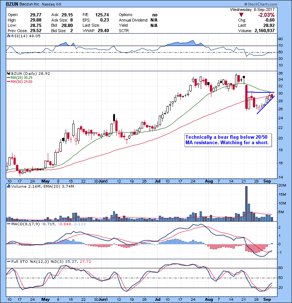The width and height of the screenshot is (292, 303).
Task: Click the BZUN (Daily) 28.92 chart label
Action: pyautogui.click(x=31, y=74)
